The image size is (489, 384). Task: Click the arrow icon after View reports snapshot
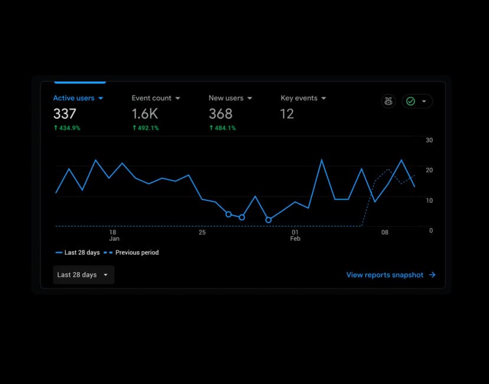pyautogui.click(x=432, y=275)
